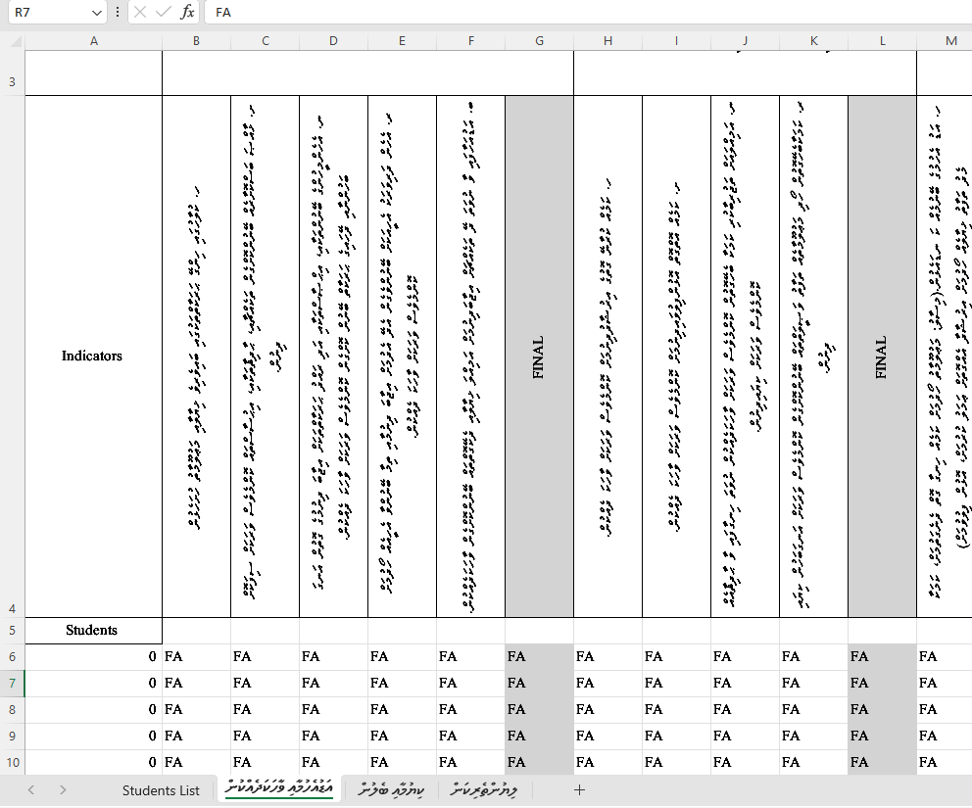Click the Select All corner triangle
Viewport: 972px width, 808px height.
pos(13,41)
